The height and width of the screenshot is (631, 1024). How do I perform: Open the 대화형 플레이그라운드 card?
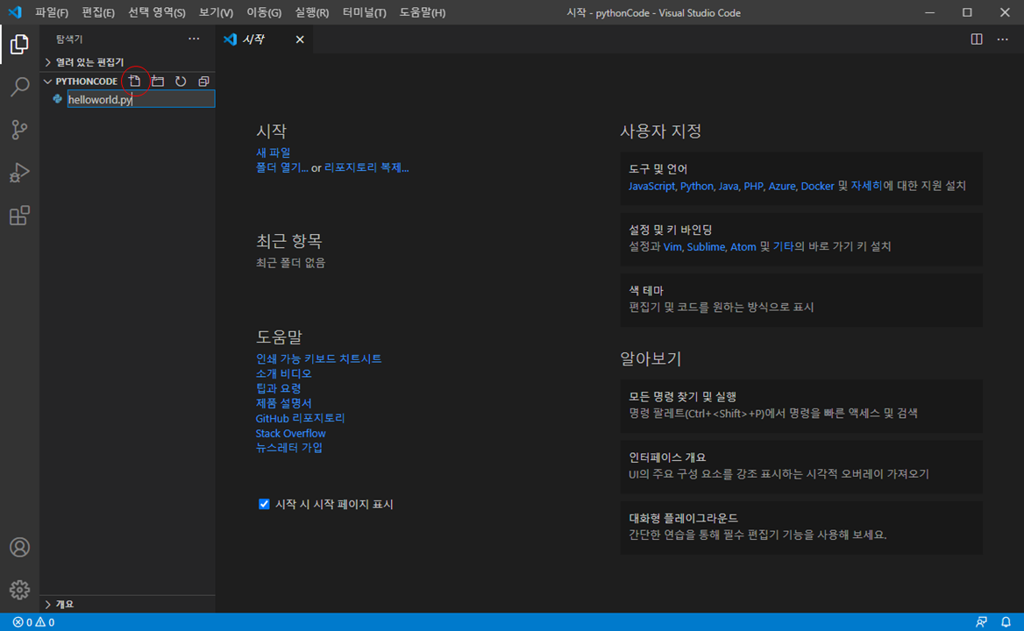coord(801,528)
